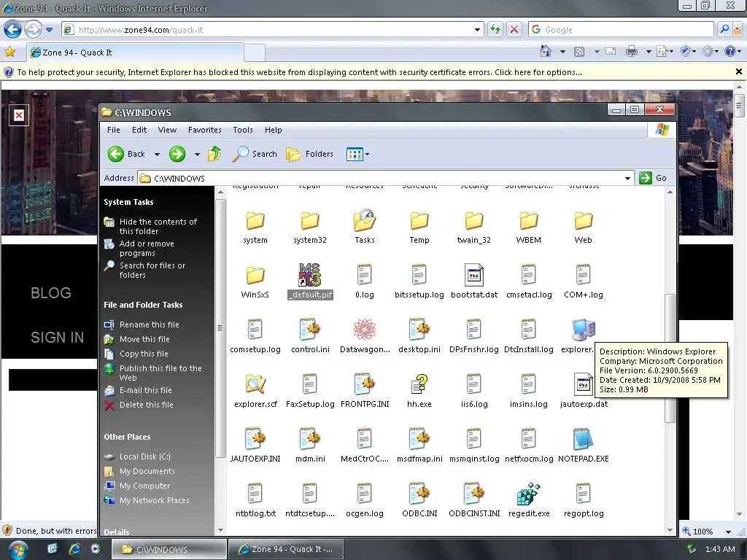Viewport: 747px width, 560px height.
Task: Open IE Print dropdown arrow
Action: coord(649,52)
